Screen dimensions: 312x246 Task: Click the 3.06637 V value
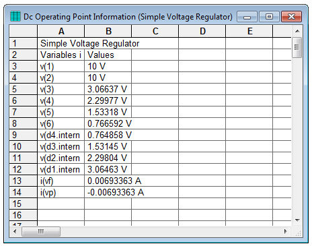(108, 89)
